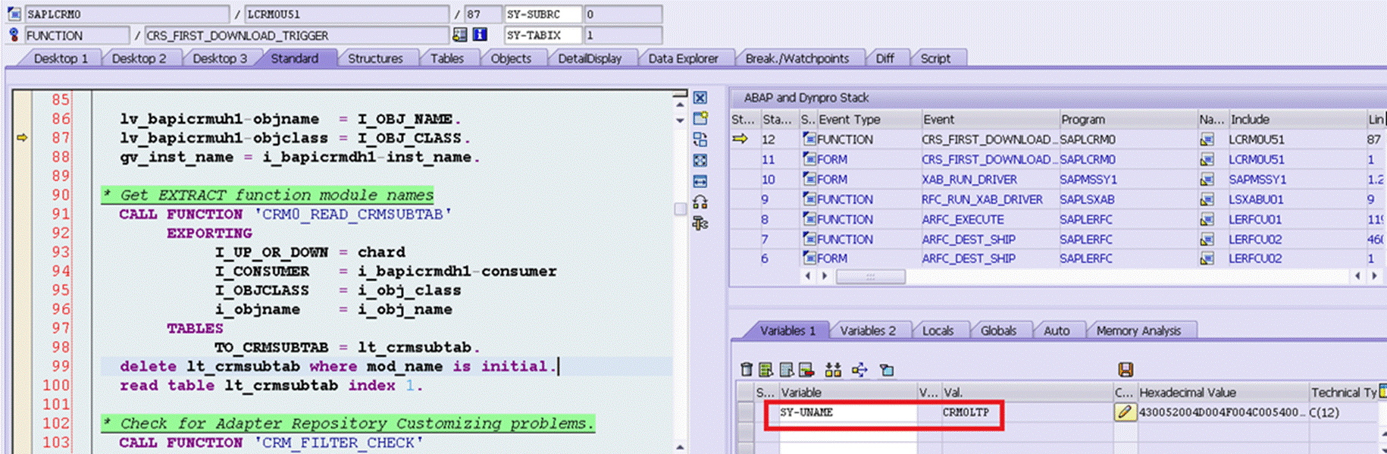Click the Include column header in stack
The width and height of the screenshot is (1387, 454).
pos(1297,119)
